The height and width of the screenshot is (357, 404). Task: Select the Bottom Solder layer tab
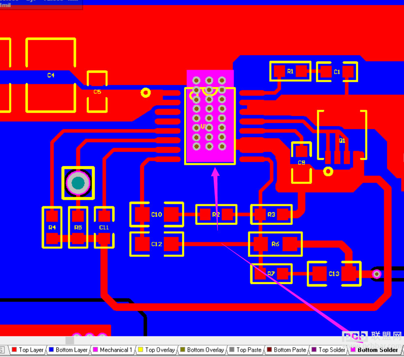pos(375,350)
